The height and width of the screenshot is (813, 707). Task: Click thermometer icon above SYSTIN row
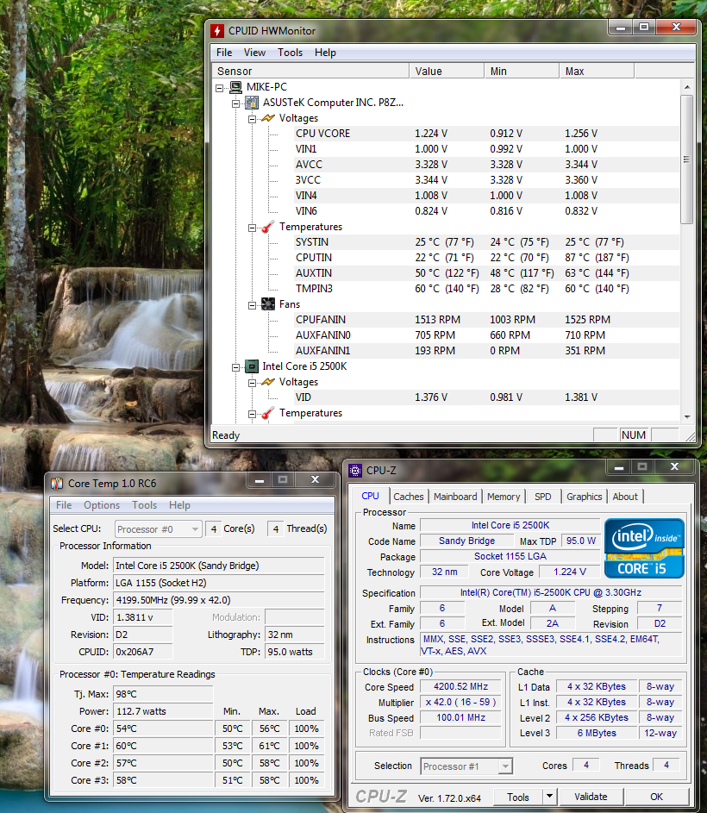pos(267,227)
